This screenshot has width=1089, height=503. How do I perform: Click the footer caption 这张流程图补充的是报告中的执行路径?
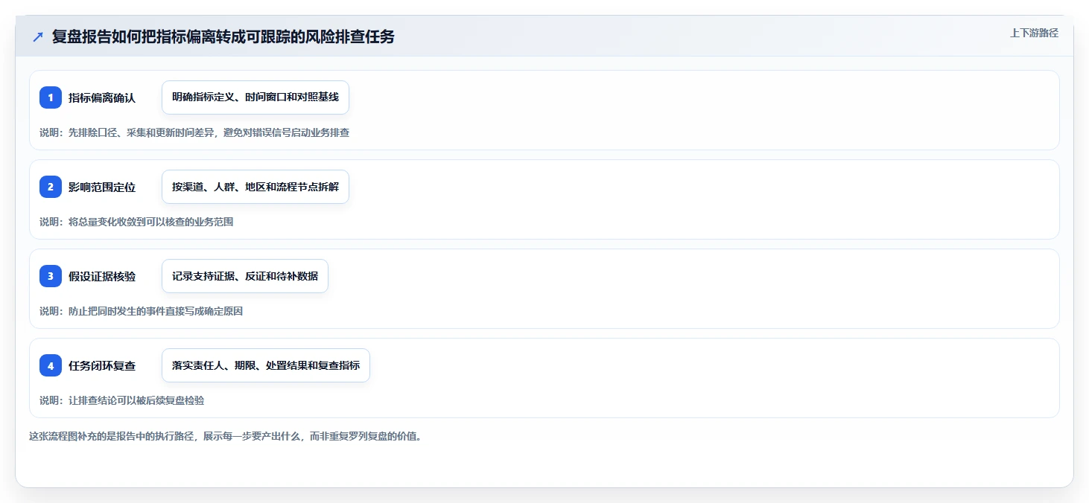point(112,436)
